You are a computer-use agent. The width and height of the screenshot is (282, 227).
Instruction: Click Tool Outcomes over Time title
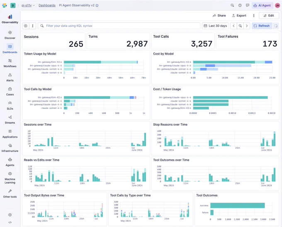(x=171, y=160)
